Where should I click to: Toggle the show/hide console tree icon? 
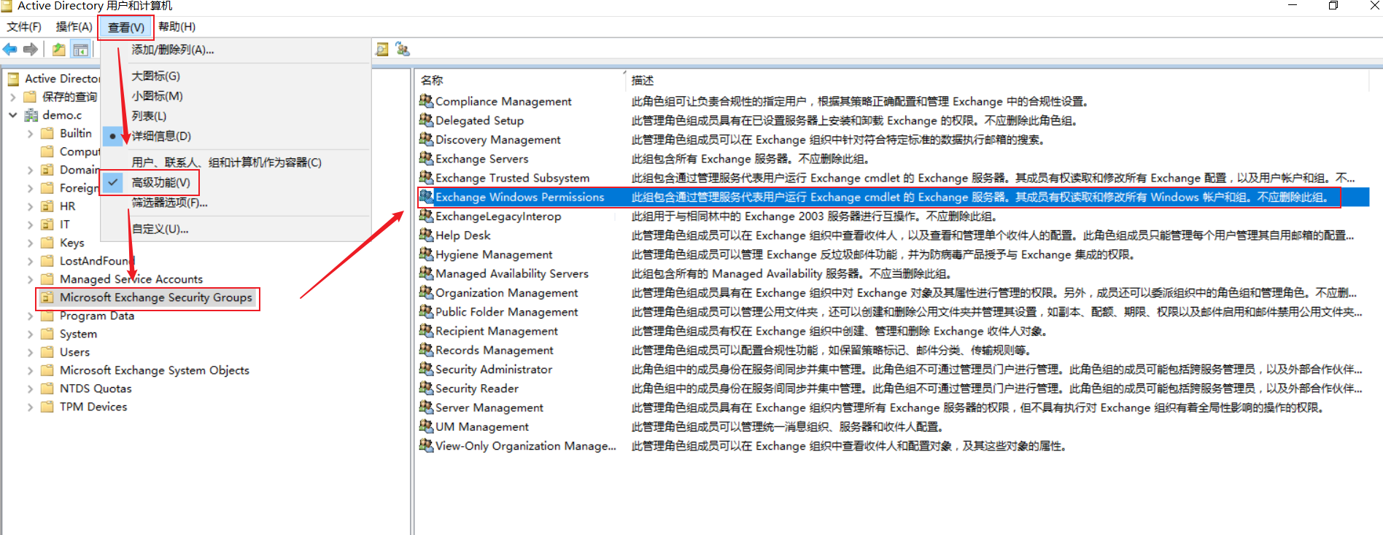click(81, 50)
